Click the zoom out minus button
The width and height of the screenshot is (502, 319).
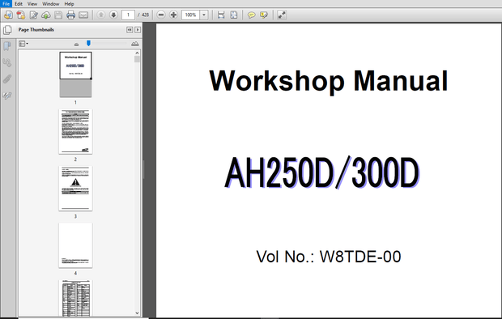161,15
